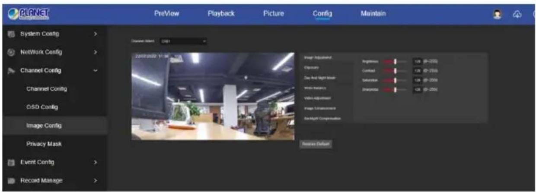Image resolution: width=536 pixels, height=192 pixels.
Task: Click the Brightness value field
Action: coord(417,62)
